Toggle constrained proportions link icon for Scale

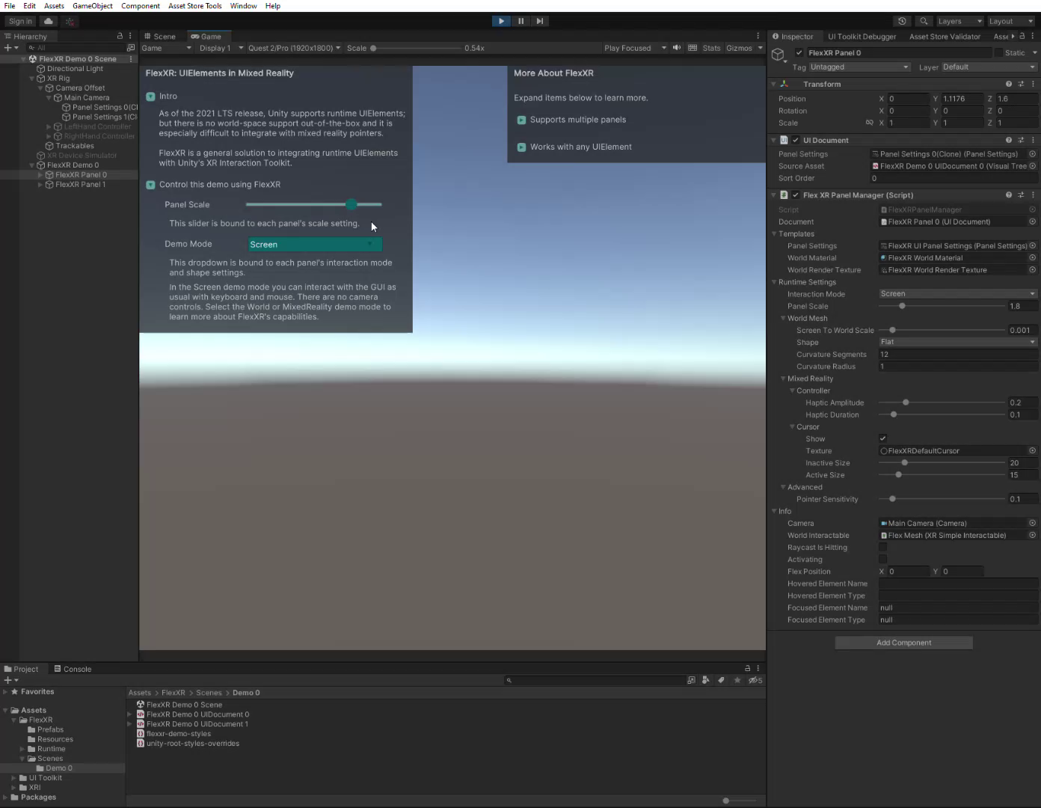coord(869,123)
